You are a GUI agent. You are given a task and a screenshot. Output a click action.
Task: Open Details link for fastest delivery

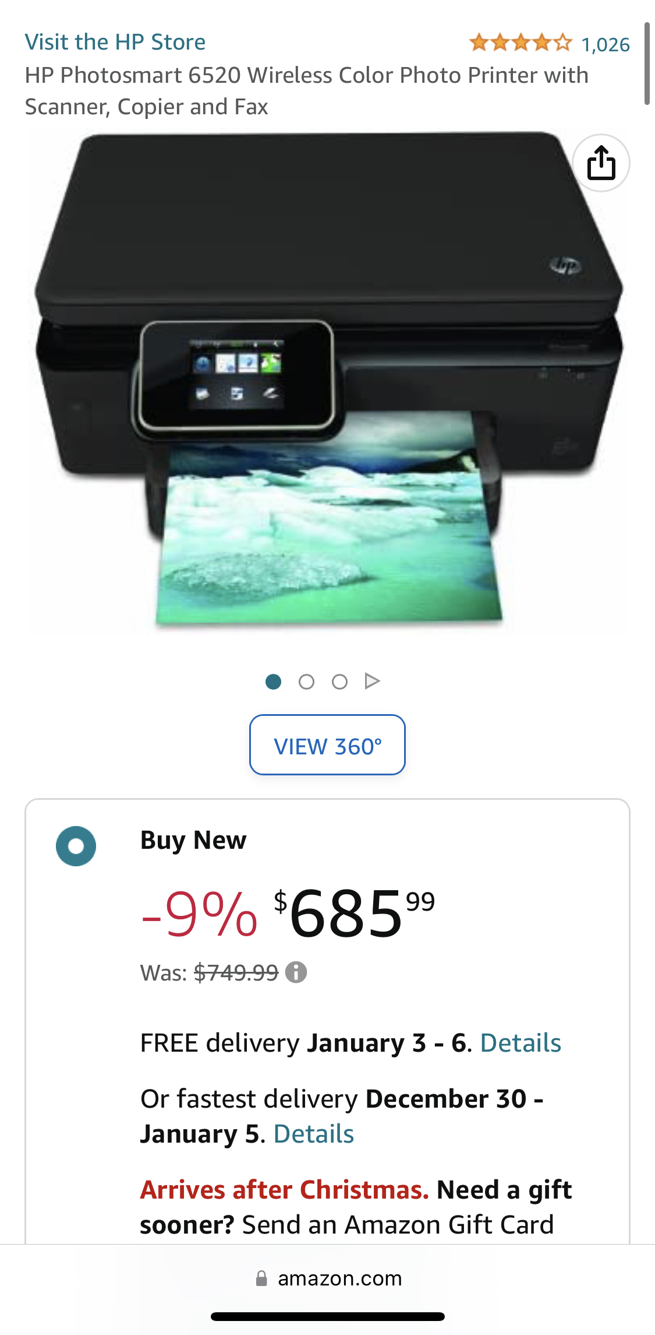coord(314,1134)
